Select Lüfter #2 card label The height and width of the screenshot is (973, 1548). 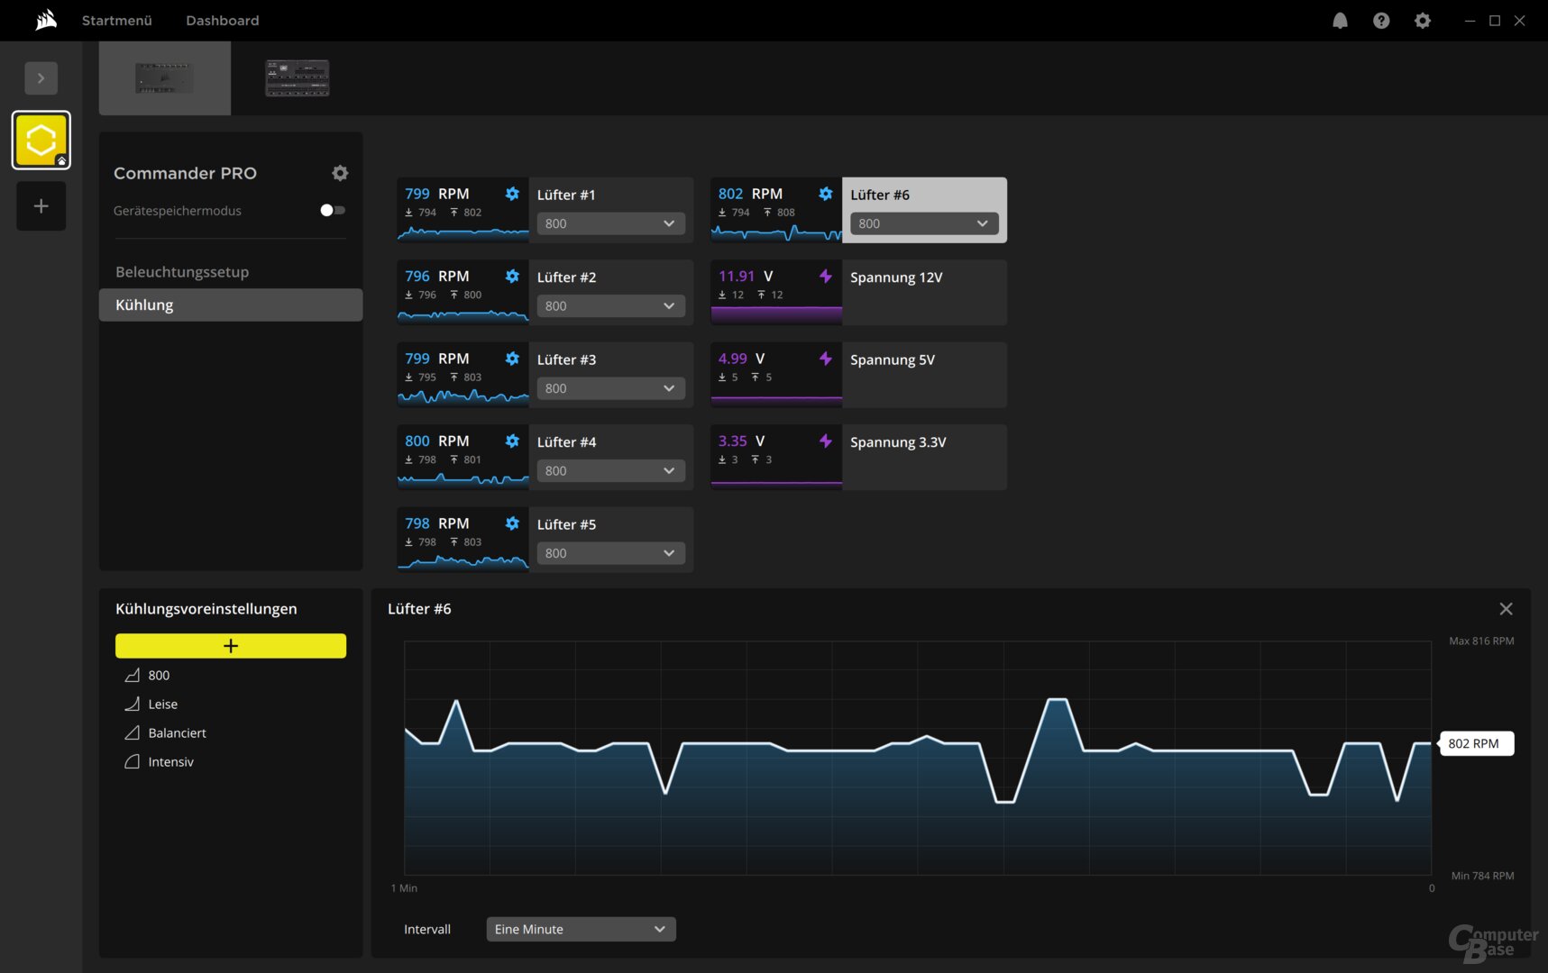click(x=566, y=277)
